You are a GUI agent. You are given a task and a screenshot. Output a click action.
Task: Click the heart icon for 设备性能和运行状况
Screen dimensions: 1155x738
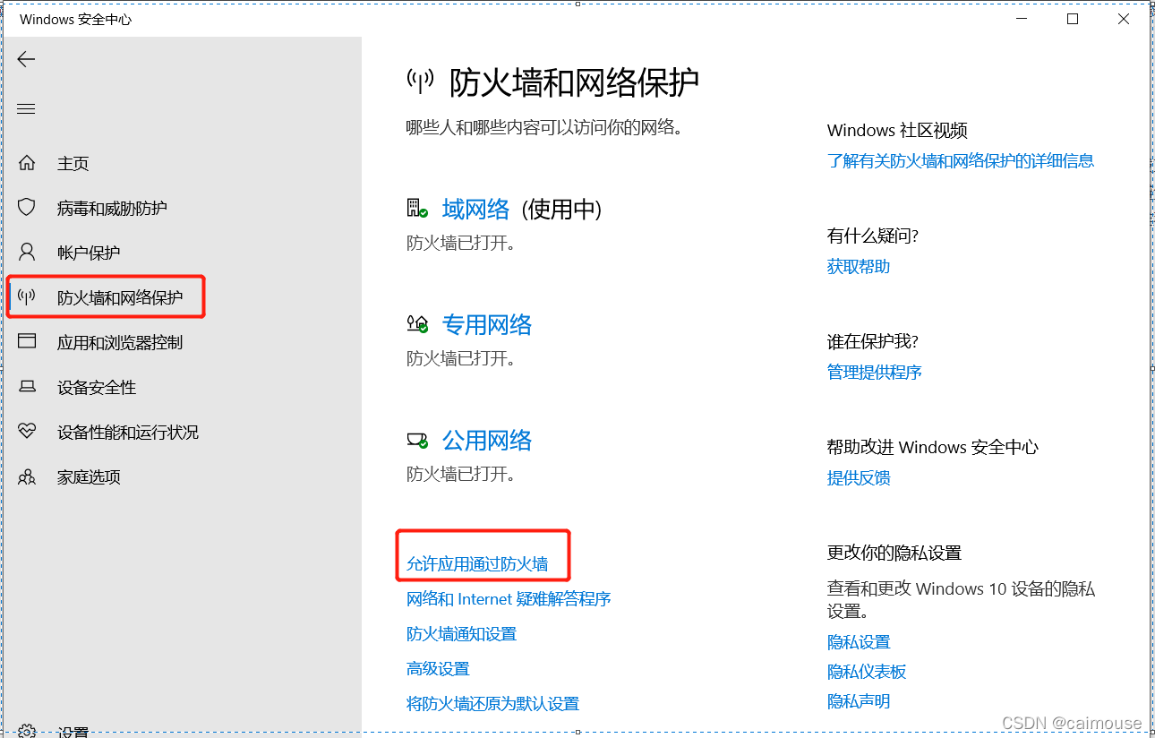click(27, 432)
